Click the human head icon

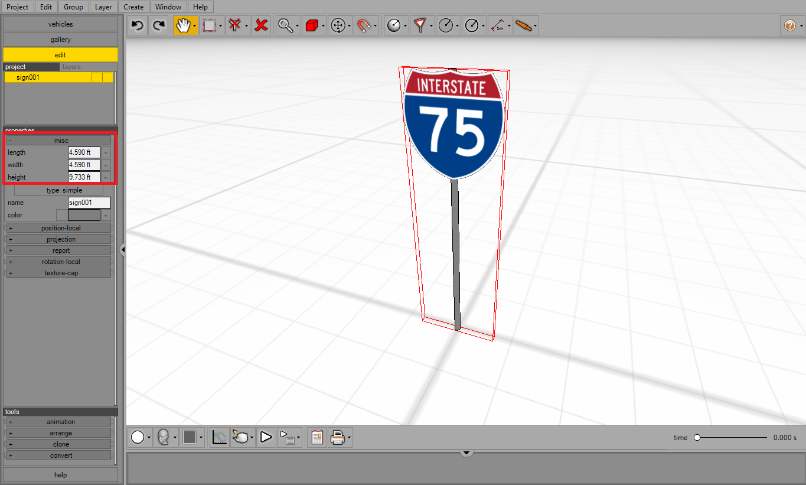tap(163, 438)
